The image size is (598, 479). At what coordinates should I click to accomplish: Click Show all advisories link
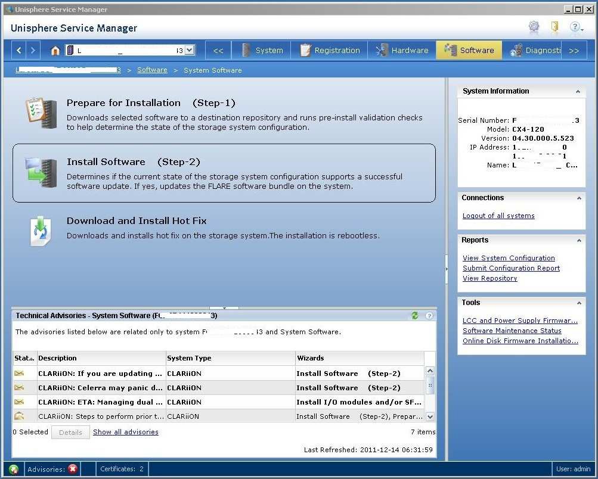pos(125,432)
